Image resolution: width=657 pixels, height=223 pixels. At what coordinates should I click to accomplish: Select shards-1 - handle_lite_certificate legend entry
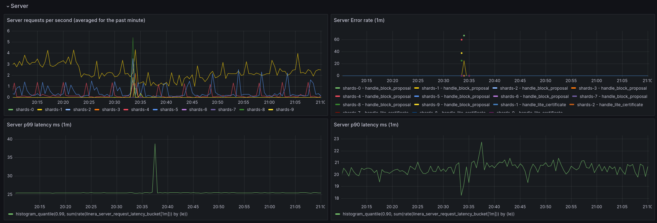[x=533, y=105]
